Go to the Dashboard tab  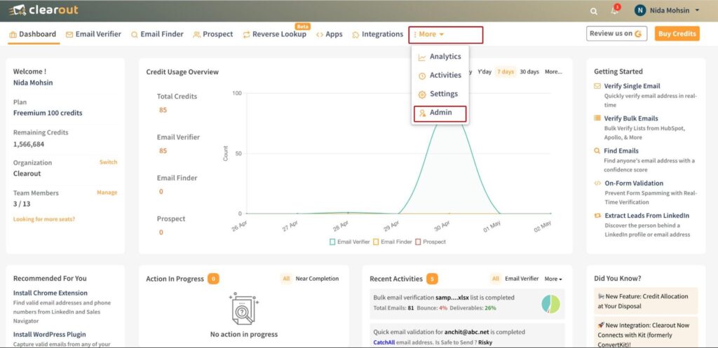[33, 34]
